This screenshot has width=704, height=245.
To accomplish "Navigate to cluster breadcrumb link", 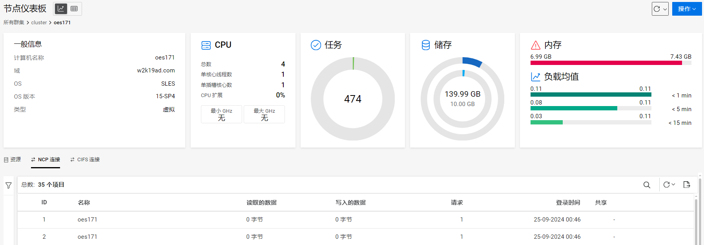I will click(39, 23).
